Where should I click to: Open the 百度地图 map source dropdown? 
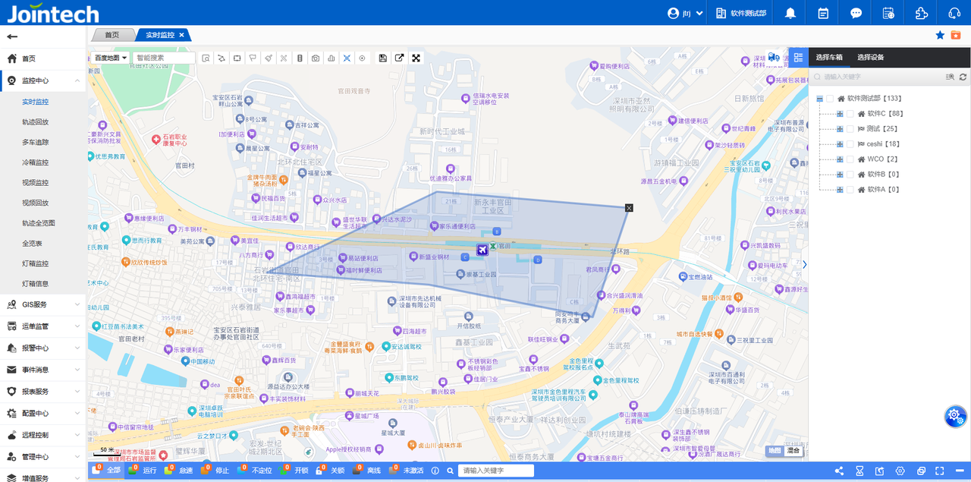point(111,58)
